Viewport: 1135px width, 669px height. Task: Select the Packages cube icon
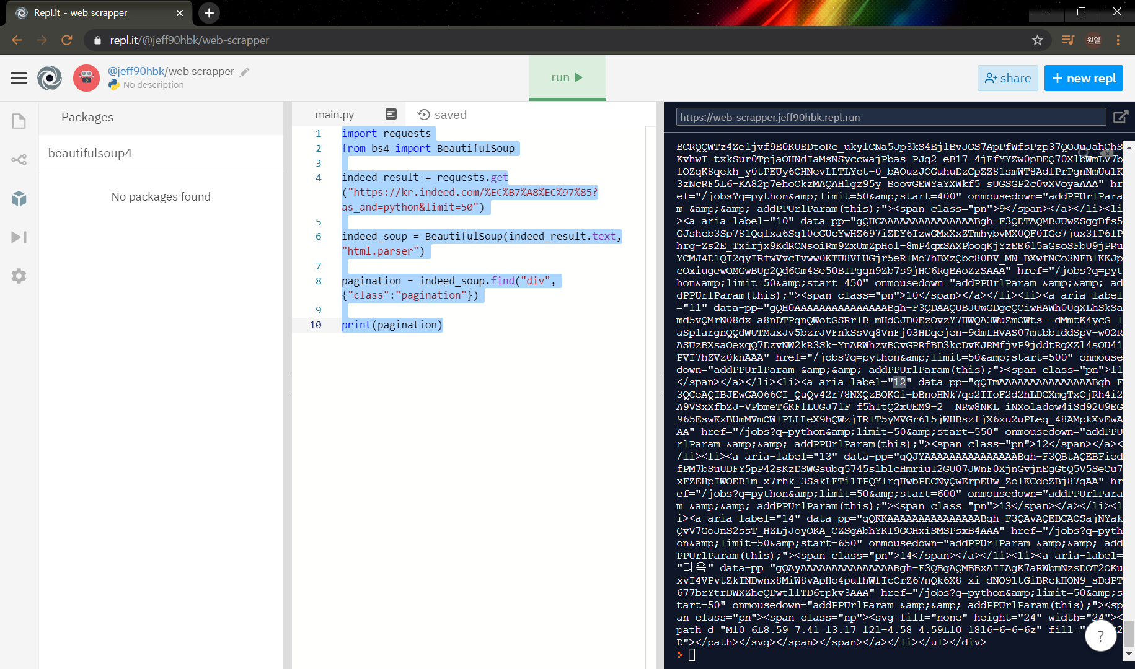tap(19, 198)
